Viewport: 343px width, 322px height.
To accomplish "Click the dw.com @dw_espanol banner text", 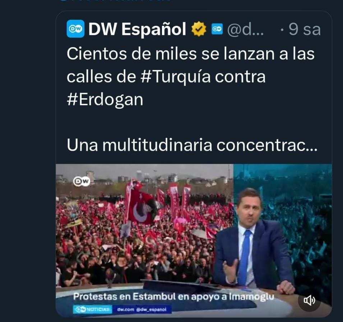I will point(142,309).
